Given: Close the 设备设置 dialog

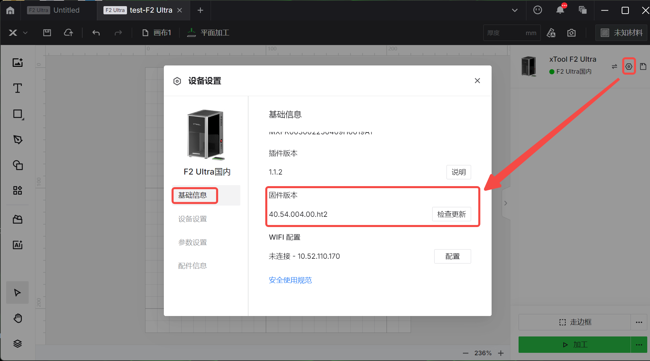Looking at the screenshot, I should point(477,81).
